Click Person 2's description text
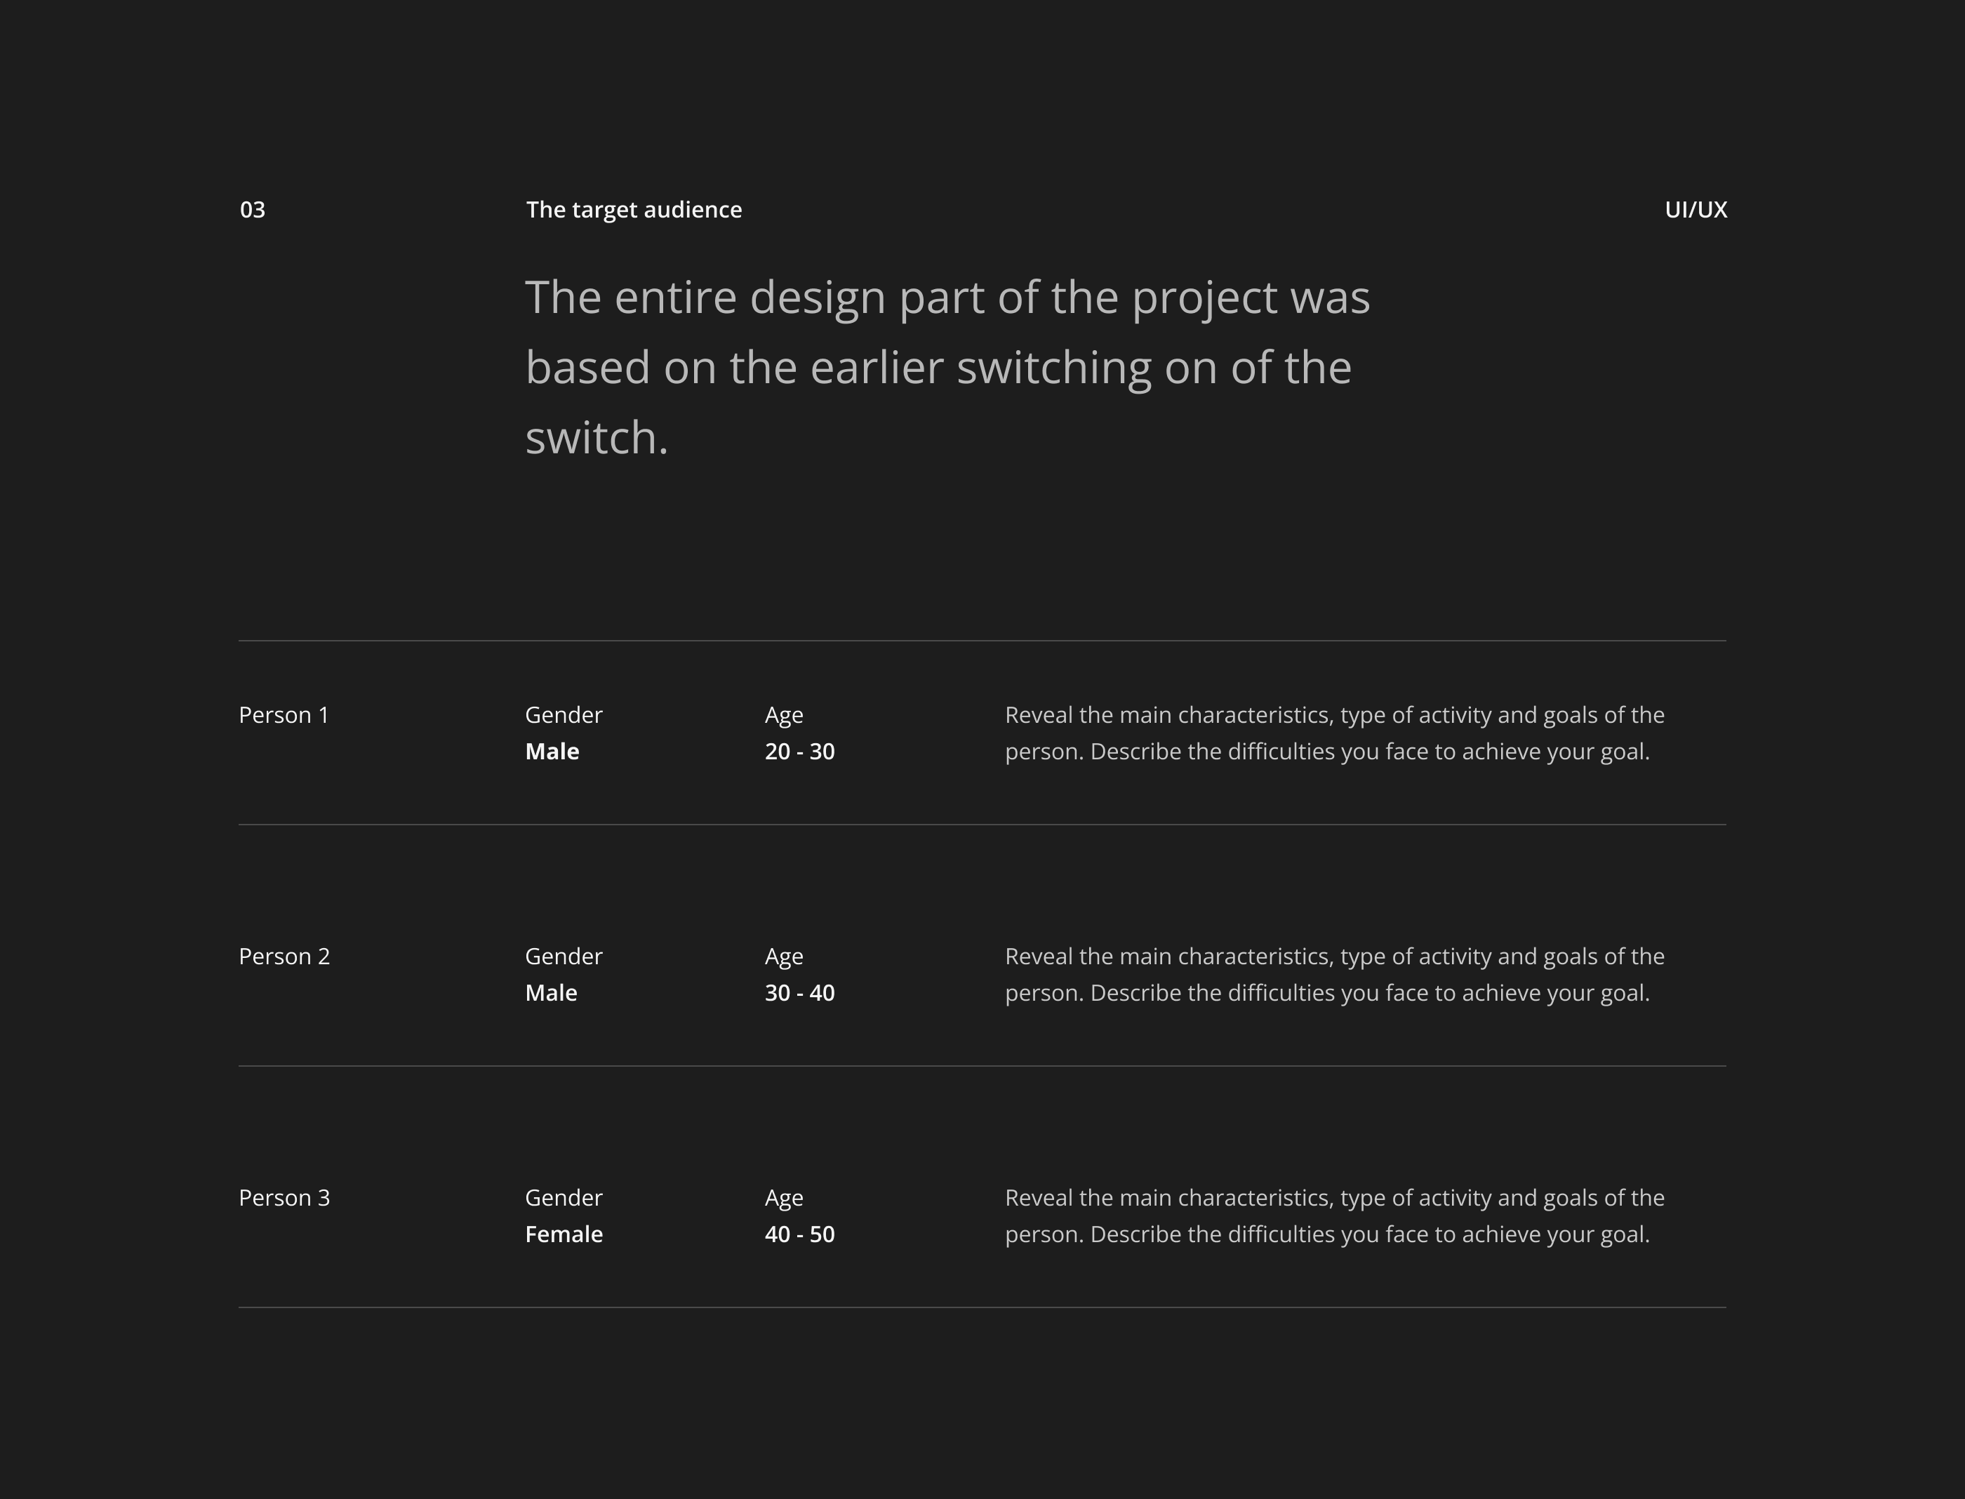1965x1499 pixels. click(1333, 974)
